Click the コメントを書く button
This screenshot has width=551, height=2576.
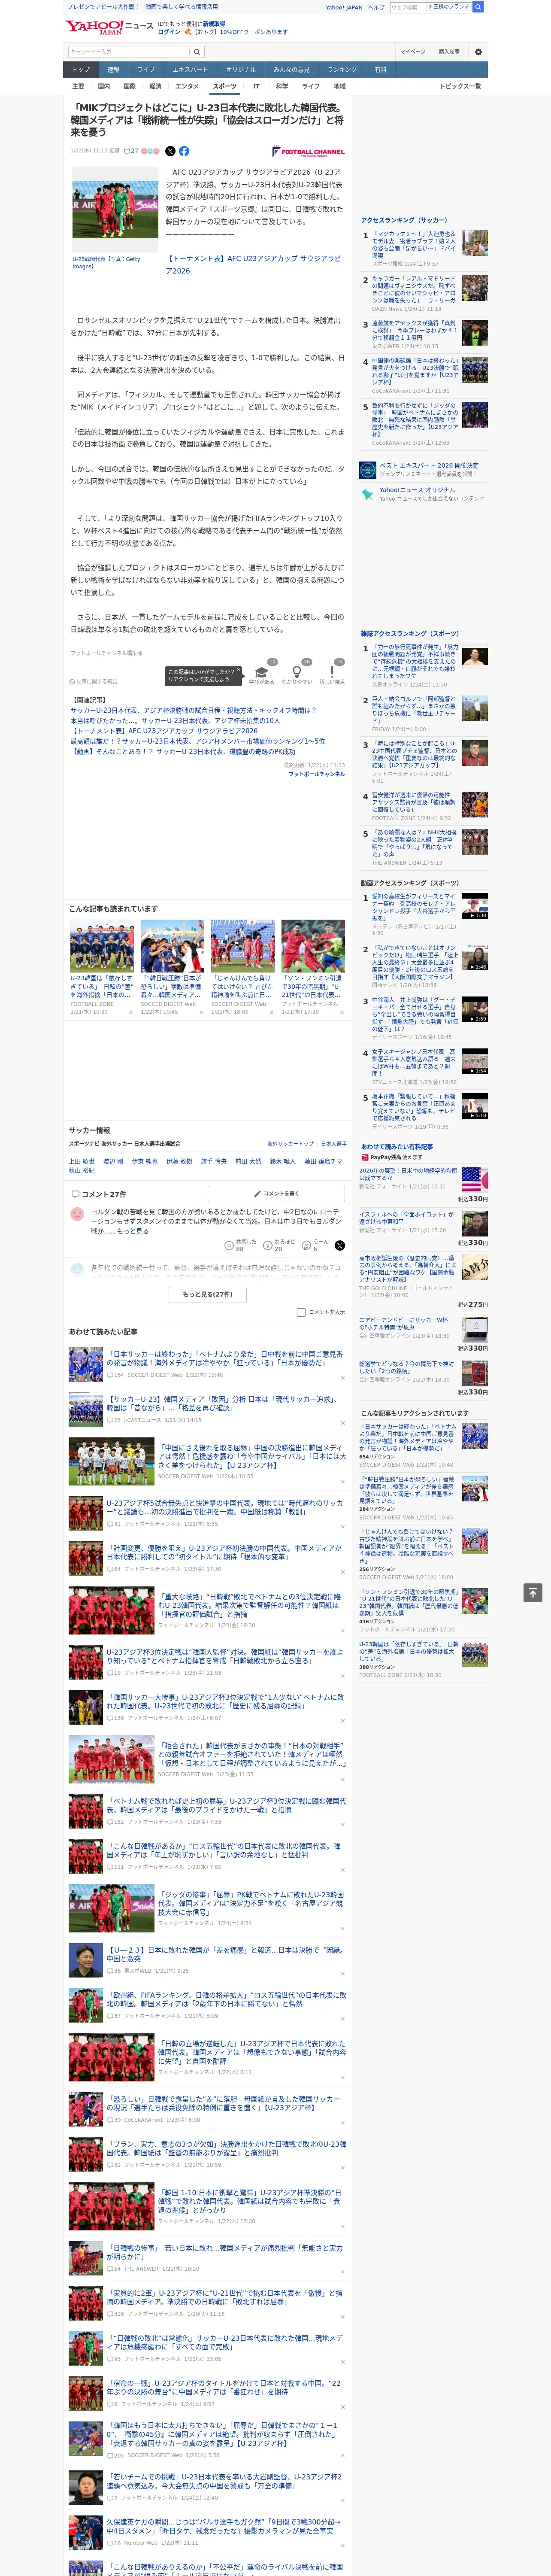coord(276,1193)
